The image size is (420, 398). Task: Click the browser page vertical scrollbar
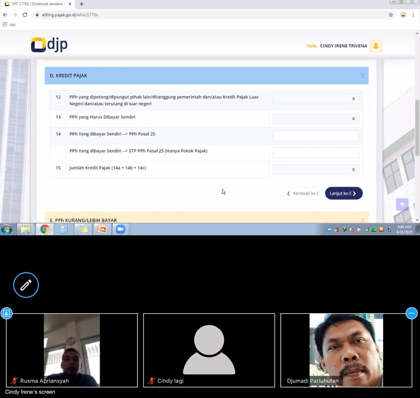pyautogui.click(x=417, y=127)
